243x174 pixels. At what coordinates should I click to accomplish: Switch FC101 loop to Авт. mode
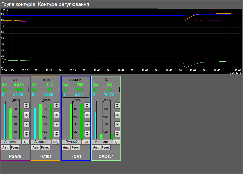click(36, 147)
